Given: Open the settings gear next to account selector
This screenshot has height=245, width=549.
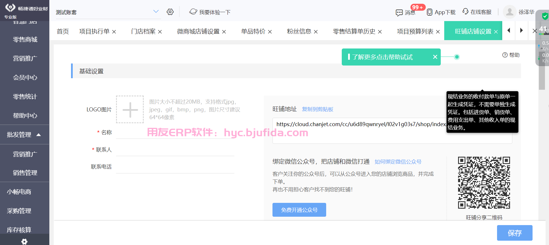Looking at the screenshot, I should (x=170, y=12).
